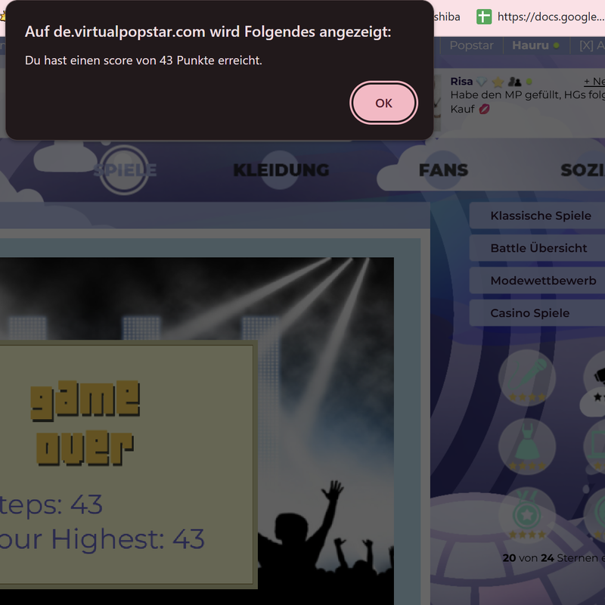Click the dress achievement icon
The height and width of the screenshot is (605, 605).
tap(527, 446)
